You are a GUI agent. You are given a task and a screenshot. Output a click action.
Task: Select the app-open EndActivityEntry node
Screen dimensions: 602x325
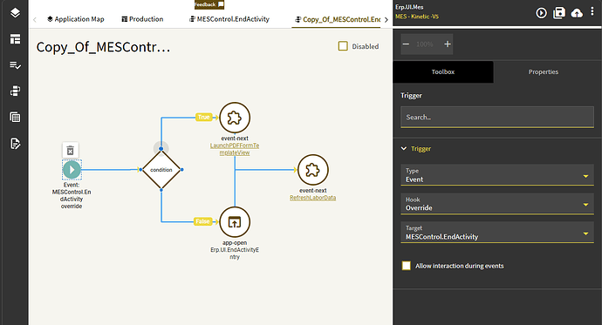pos(235,222)
